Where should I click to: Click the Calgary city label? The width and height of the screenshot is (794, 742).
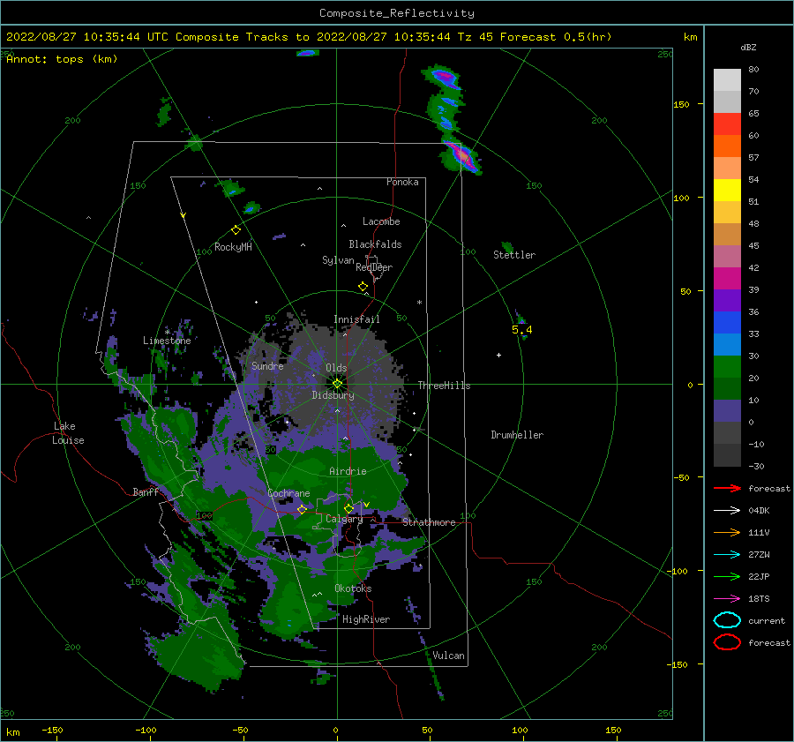point(344,519)
